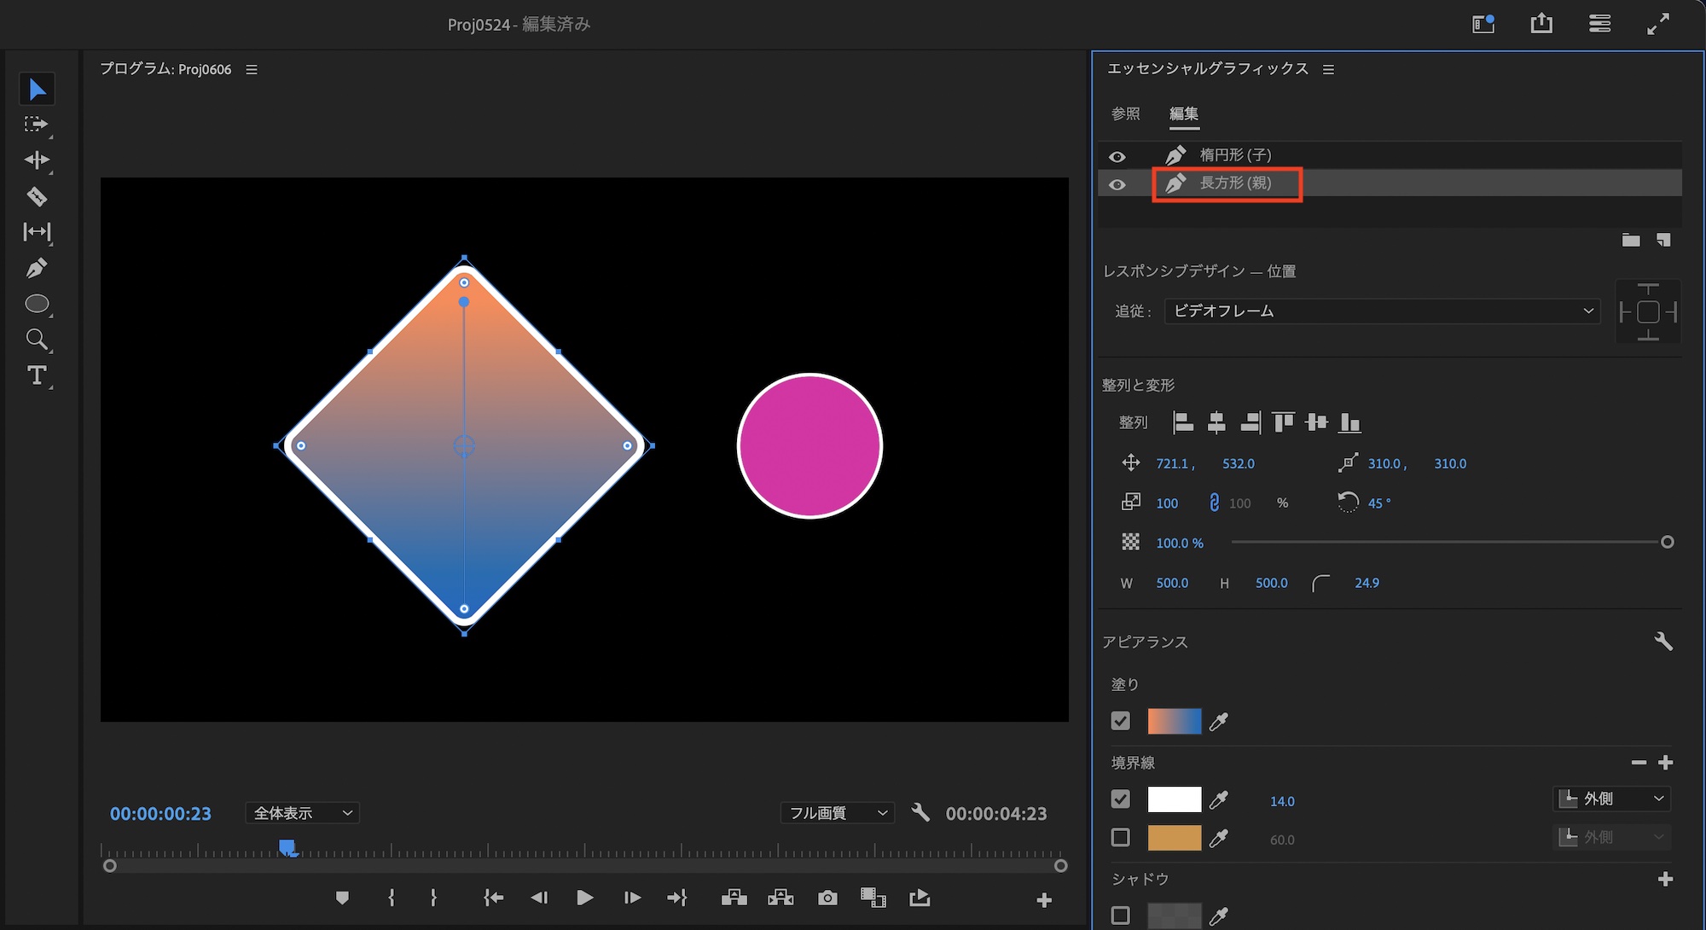Enable the shadow (シャドウ) checkbox
The width and height of the screenshot is (1706, 930).
pyautogui.click(x=1121, y=915)
